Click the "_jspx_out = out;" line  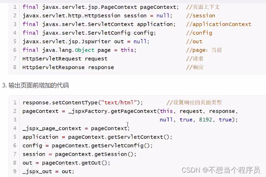pyautogui.click(x=48, y=171)
